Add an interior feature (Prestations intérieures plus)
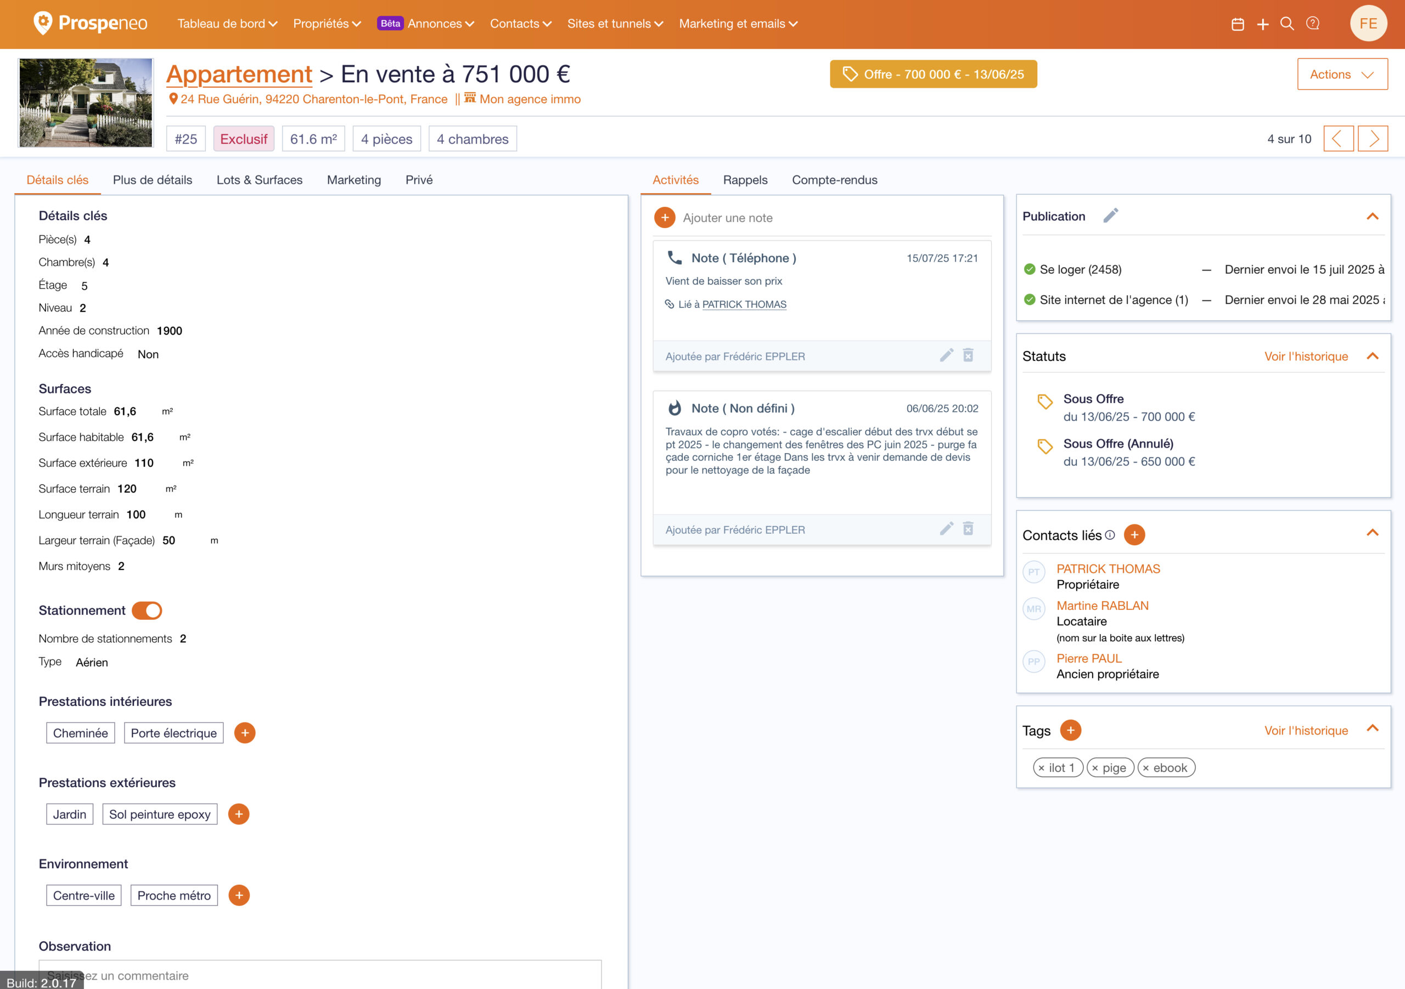 click(245, 733)
